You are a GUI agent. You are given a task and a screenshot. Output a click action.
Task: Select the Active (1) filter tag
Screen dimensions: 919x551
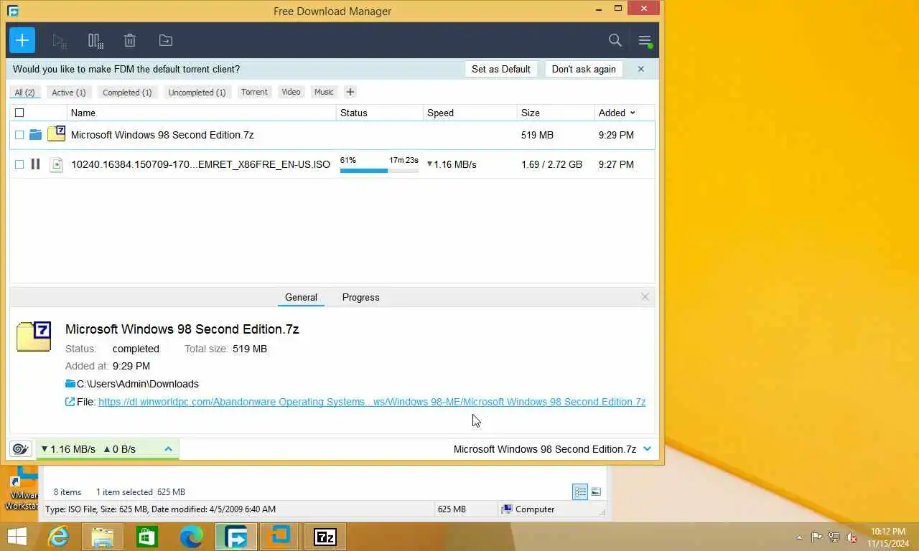coord(69,92)
